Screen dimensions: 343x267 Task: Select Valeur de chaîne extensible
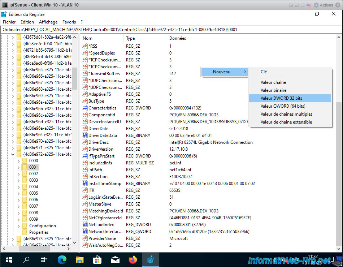click(290, 122)
